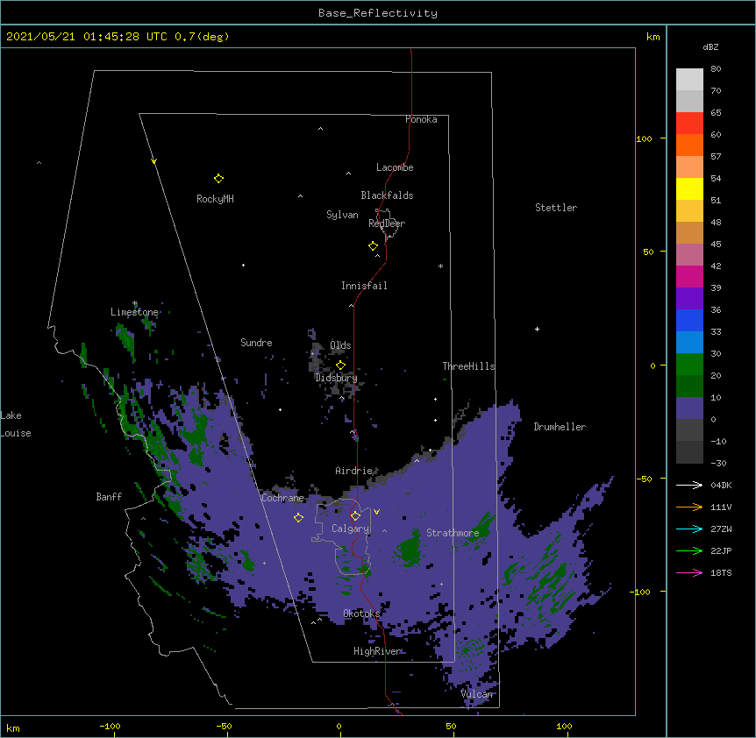Click the Limestone label
The width and height of the screenshot is (756, 738).
[x=134, y=312]
